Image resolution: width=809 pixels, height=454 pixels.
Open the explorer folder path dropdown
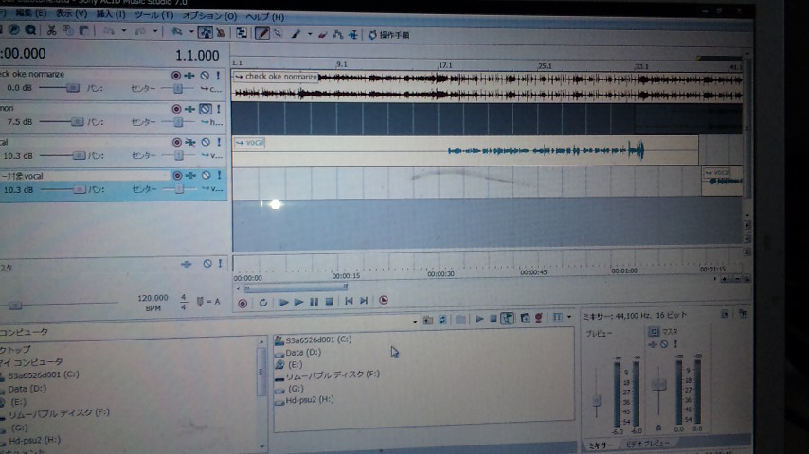415,321
